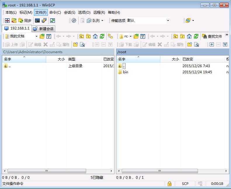Click the local add file shortcut icon

(82, 44)
